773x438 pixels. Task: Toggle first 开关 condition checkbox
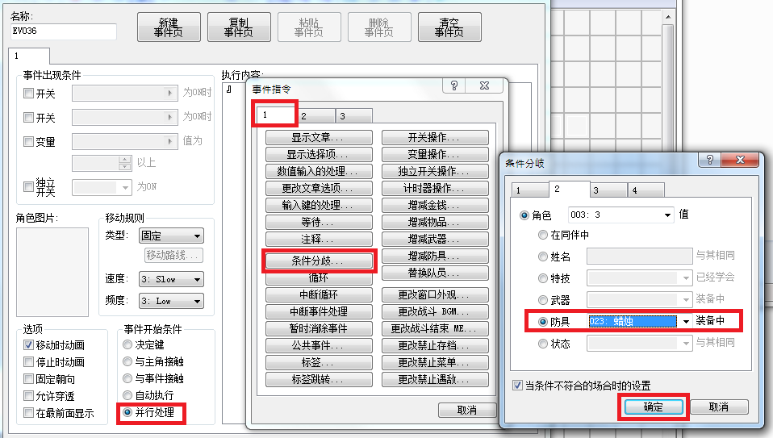(28, 93)
